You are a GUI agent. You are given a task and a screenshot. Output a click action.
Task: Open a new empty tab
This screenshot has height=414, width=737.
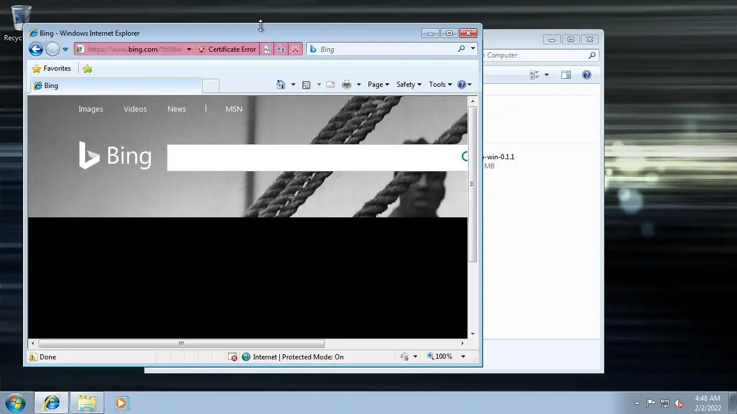(x=211, y=86)
